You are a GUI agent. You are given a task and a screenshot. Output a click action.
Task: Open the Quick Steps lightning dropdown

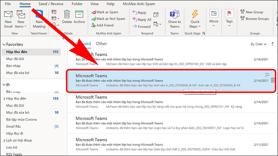coord(195,19)
